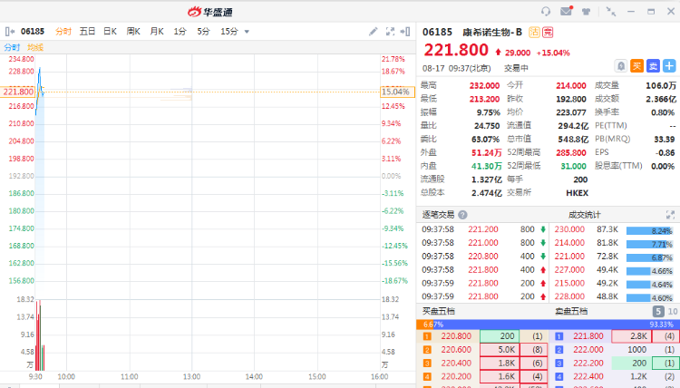This screenshot has height=388, width=680.
Task: Select the 15分 period tab
Action: (x=229, y=31)
